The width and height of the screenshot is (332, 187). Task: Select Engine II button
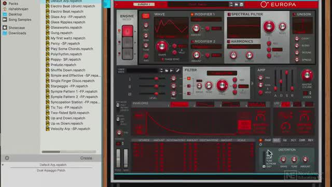[128, 42]
